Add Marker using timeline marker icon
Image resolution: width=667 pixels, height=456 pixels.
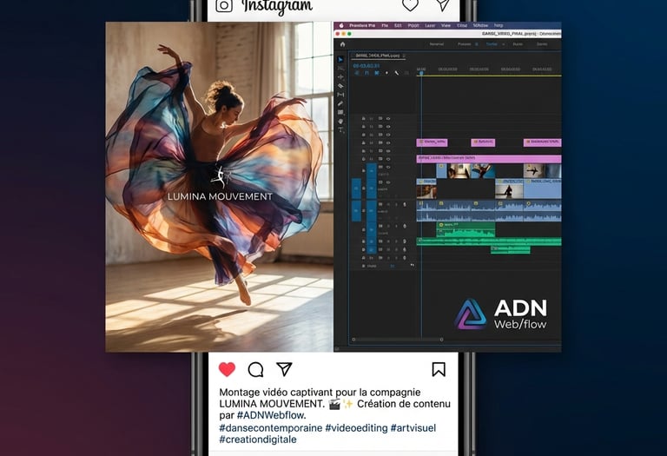[386, 73]
